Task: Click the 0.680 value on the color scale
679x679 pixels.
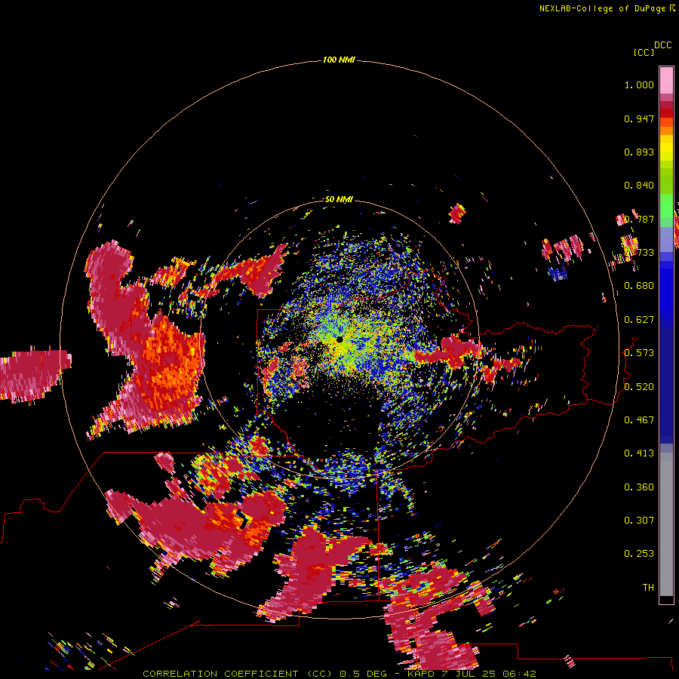Action: click(x=639, y=286)
